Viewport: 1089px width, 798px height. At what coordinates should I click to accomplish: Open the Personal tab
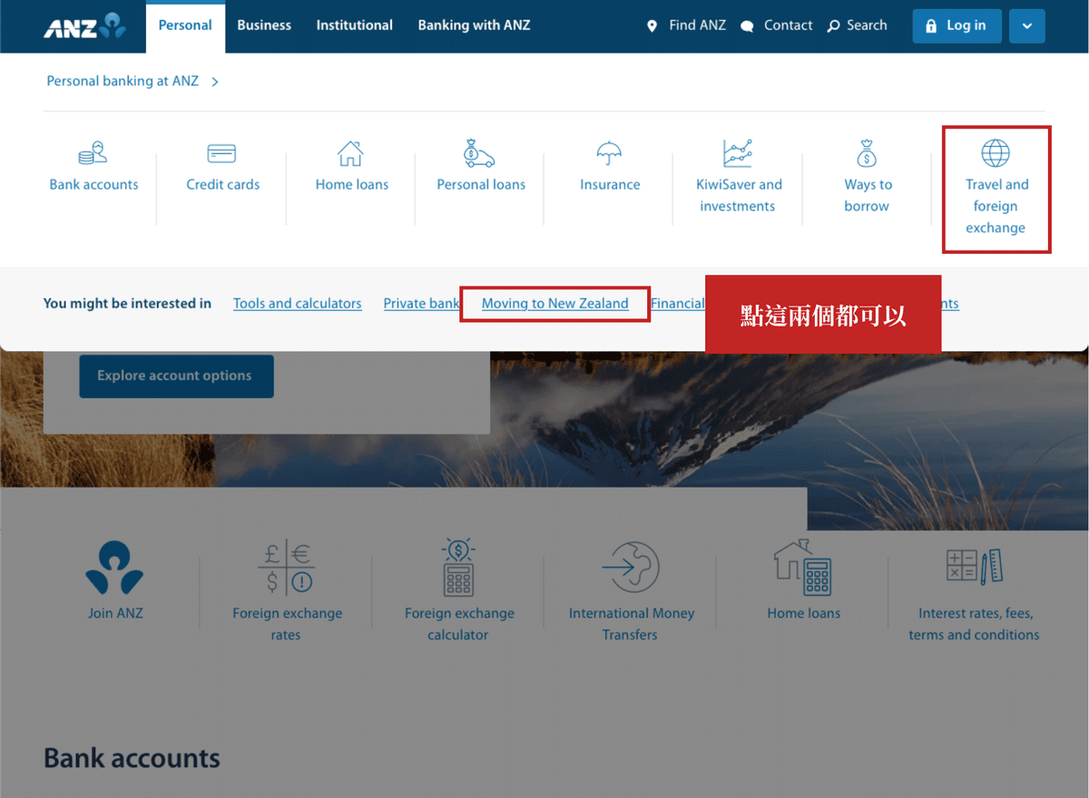[185, 26]
